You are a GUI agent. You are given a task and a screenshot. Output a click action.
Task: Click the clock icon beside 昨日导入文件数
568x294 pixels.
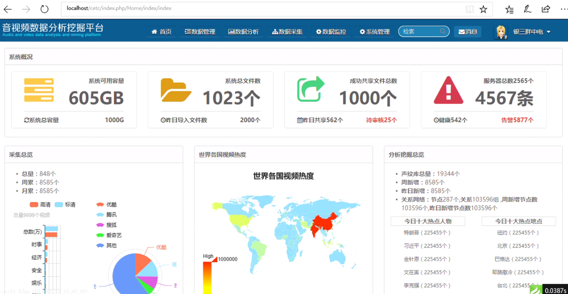click(x=163, y=120)
